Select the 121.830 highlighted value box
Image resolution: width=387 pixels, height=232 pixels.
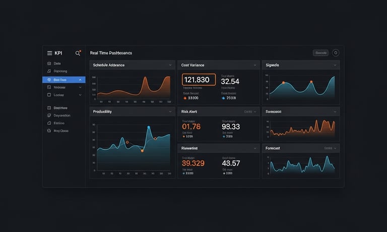click(x=199, y=80)
